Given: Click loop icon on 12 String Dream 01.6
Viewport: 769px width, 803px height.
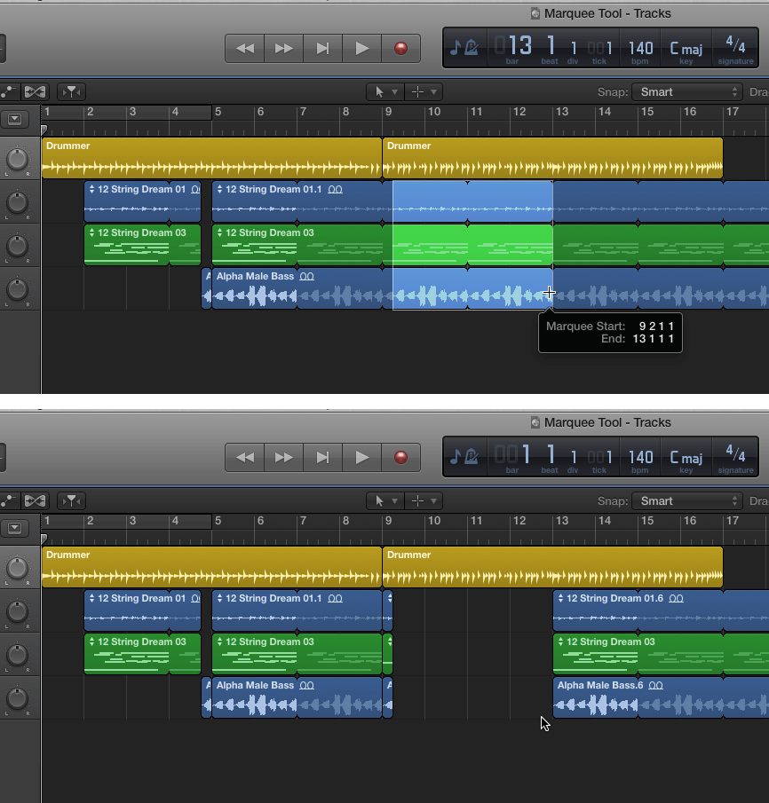Looking at the screenshot, I should pos(677,598).
